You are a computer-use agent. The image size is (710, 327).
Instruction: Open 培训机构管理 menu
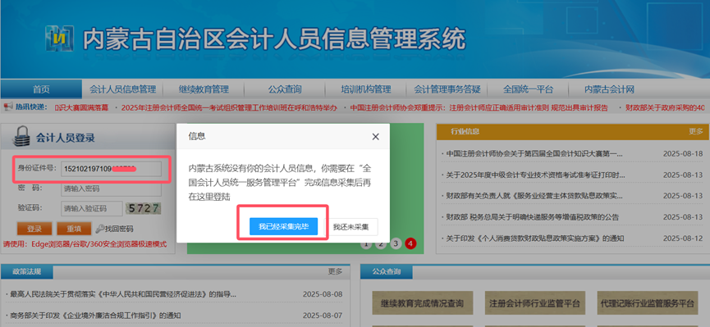pos(365,89)
